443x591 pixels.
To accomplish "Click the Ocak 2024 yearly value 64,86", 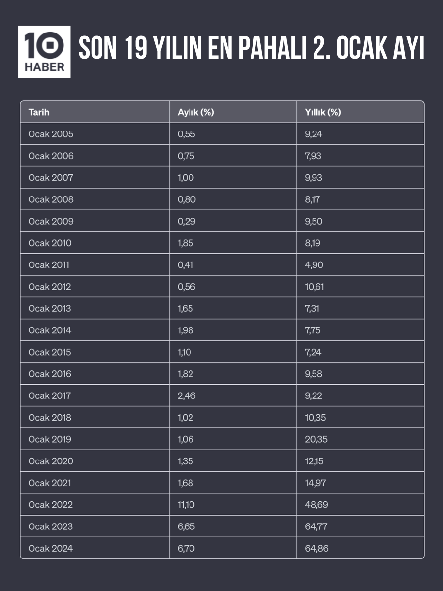I will pos(316,548).
